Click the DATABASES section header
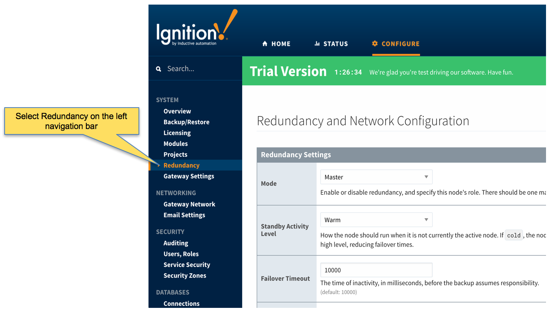 pyautogui.click(x=173, y=292)
